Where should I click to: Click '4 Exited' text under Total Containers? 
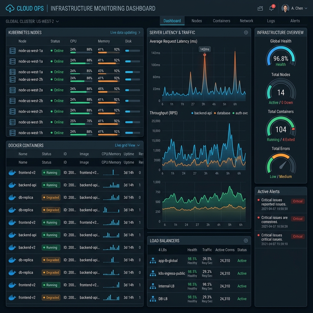pos(289,139)
